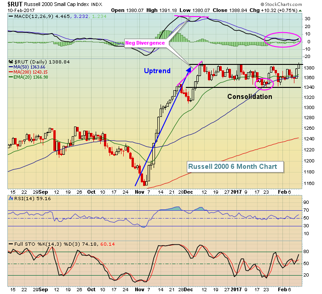Click the Chg +10.32 (+0.75%) value
Image resolution: width=322 pixels, height=294 pixels.
(x=273, y=10)
